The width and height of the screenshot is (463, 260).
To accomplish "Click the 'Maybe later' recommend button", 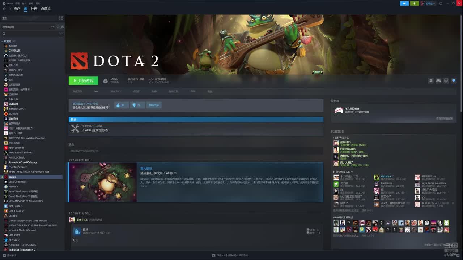I will (x=154, y=105).
